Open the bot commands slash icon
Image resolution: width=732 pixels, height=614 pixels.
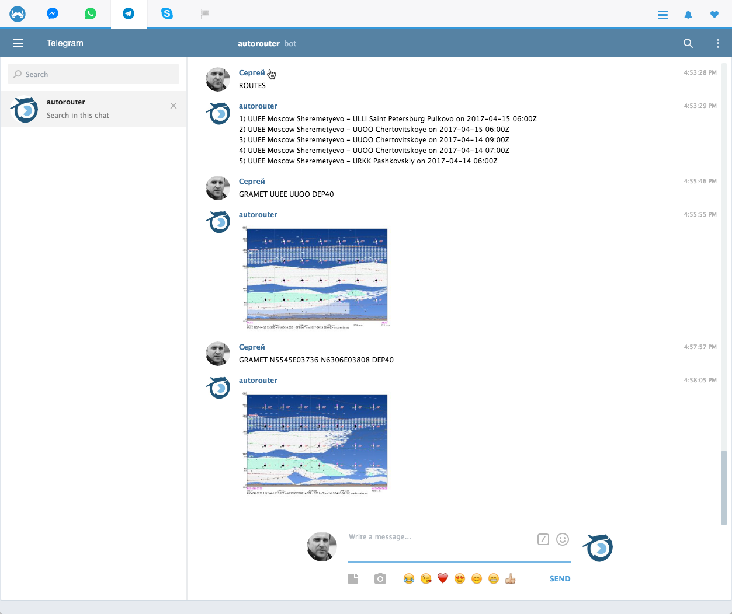click(x=543, y=539)
